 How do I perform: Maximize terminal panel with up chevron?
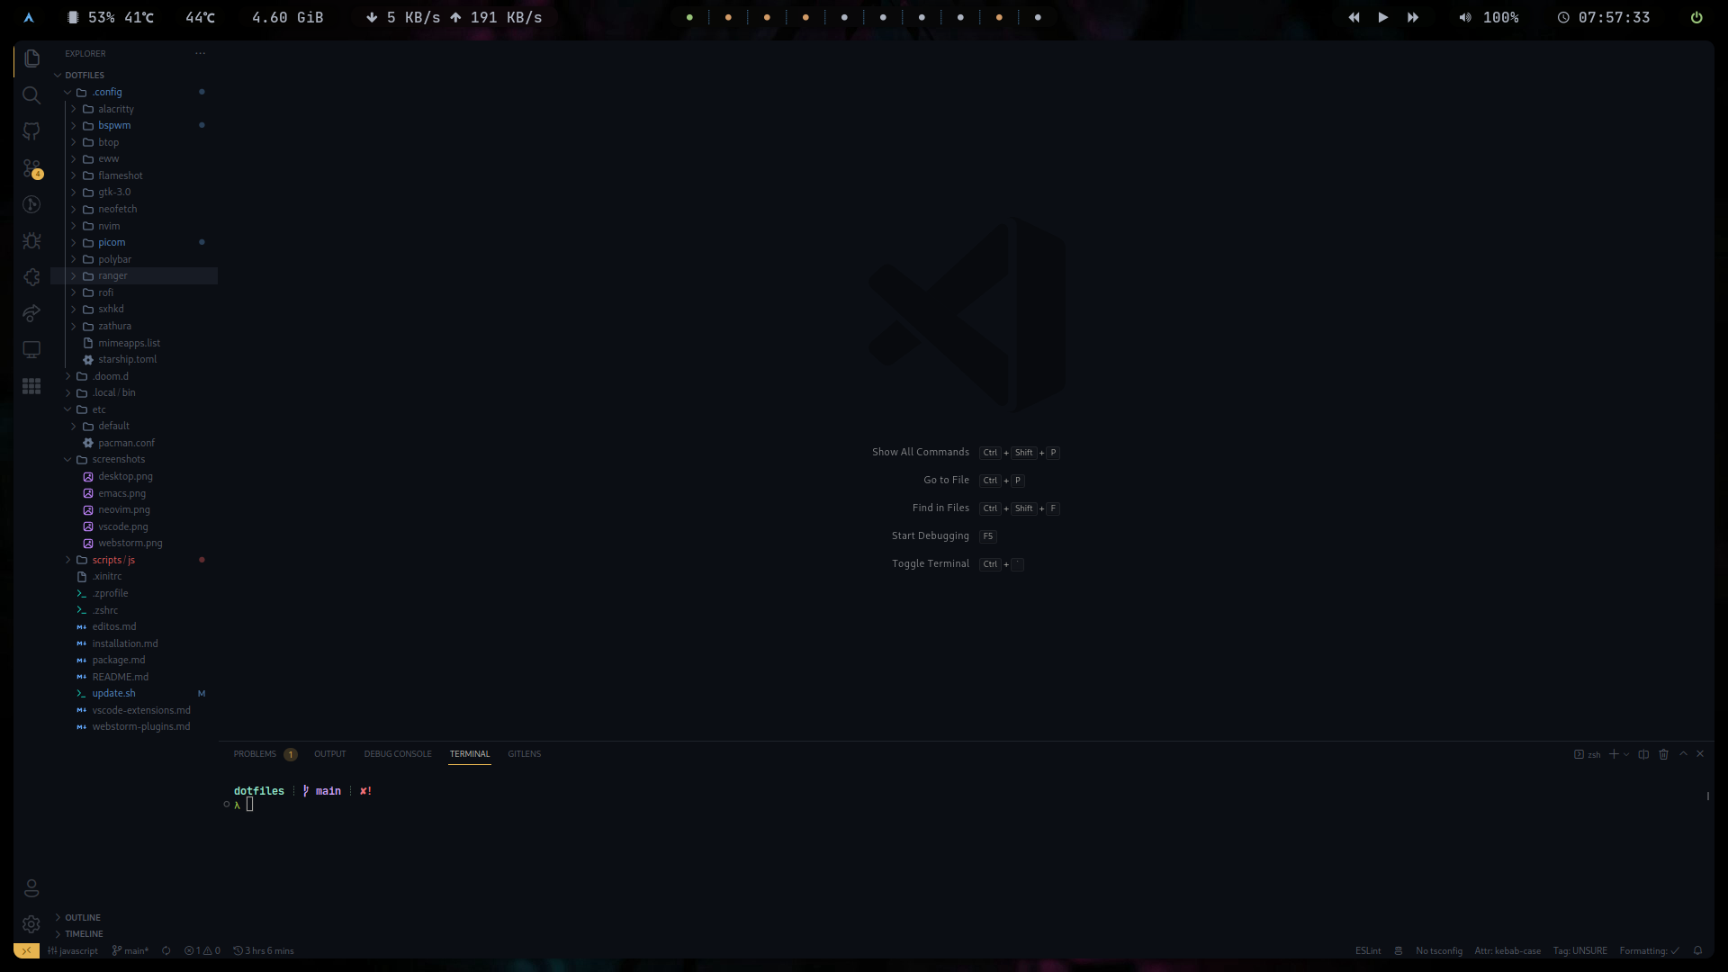1683,754
